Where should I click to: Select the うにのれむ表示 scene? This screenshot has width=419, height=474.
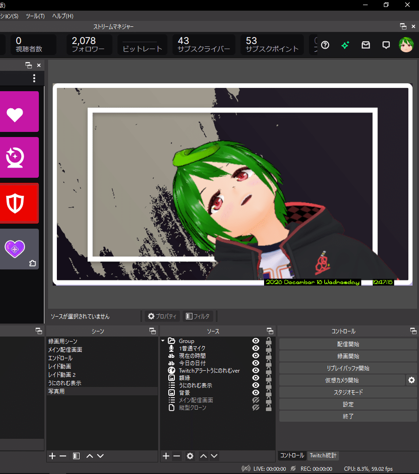click(102, 383)
